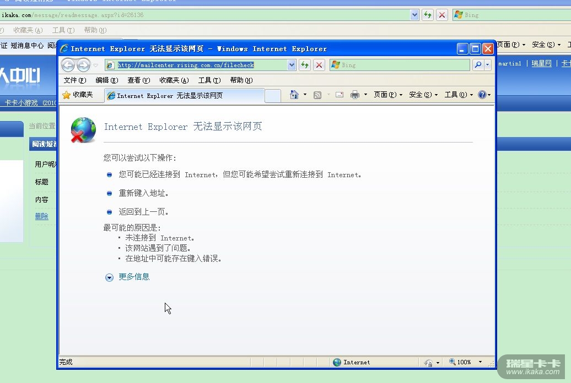Open the 编辑(E) menu

pyautogui.click(x=107, y=80)
